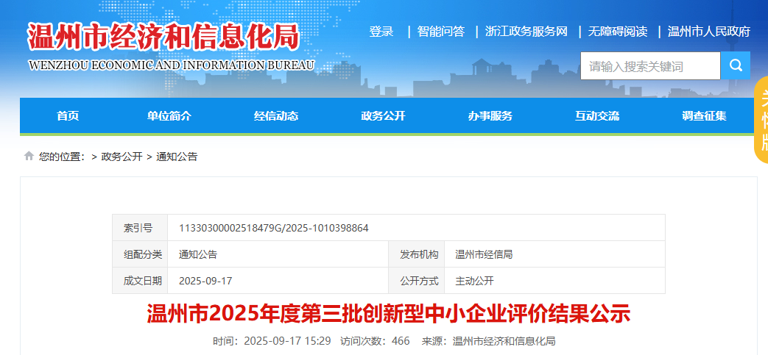This screenshot has height=355, width=768.
Task: Click 通知公告 in breadcrumb path
Action: tap(177, 157)
